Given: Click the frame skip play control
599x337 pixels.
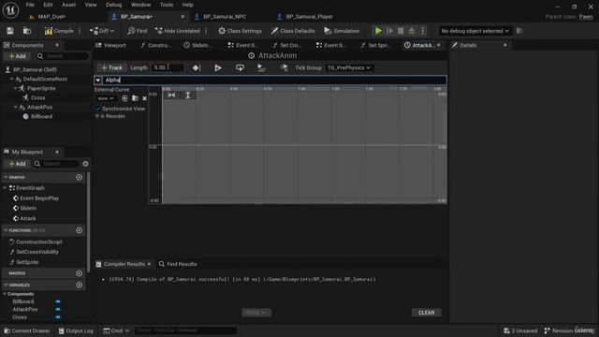Looking at the screenshot, I should [389, 31].
